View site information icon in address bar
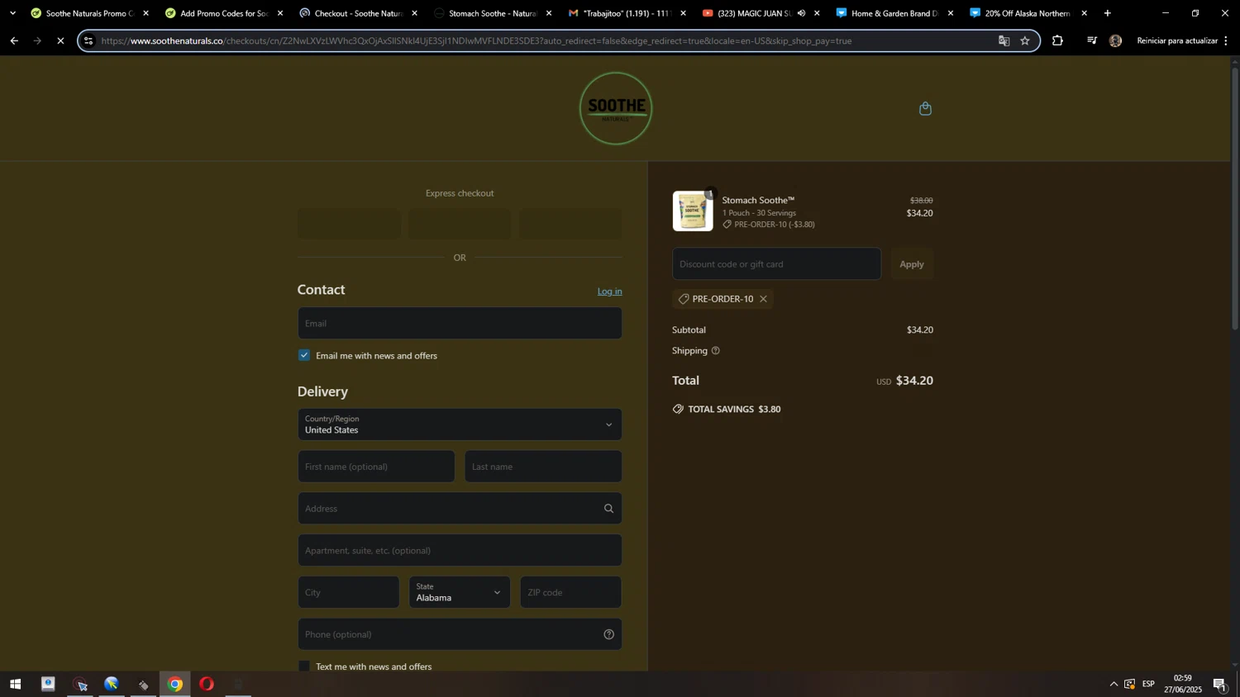Screen dimensions: 1240x697 click(x=88, y=40)
